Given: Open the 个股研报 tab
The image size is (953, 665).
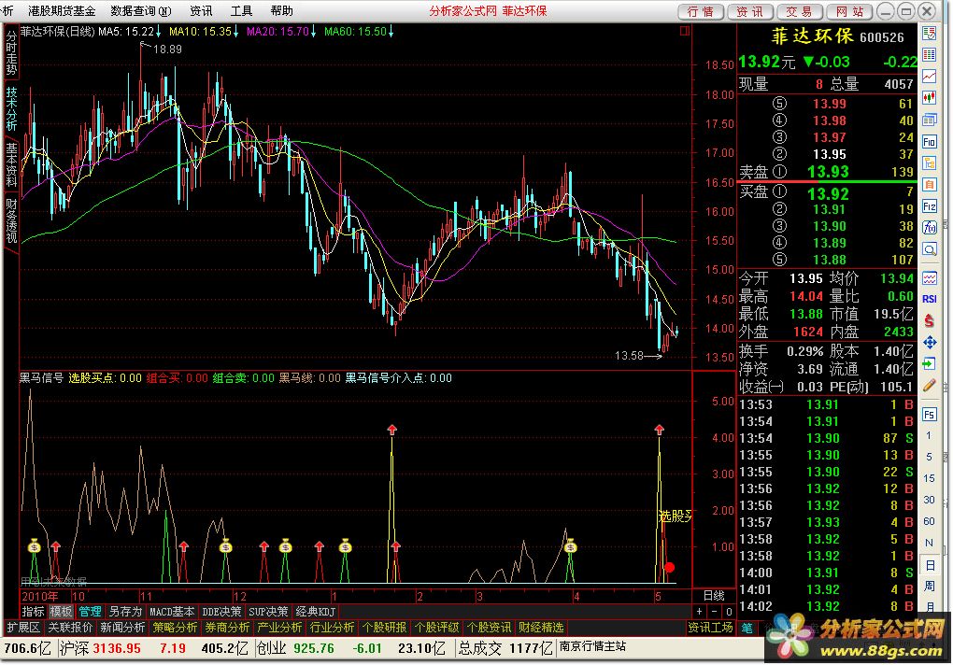Looking at the screenshot, I should click(385, 628).
